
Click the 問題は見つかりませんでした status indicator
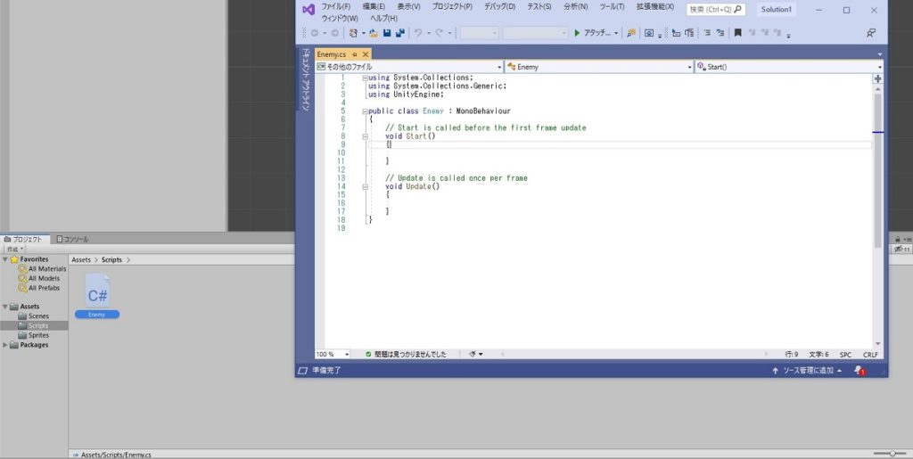click(406, 354)
